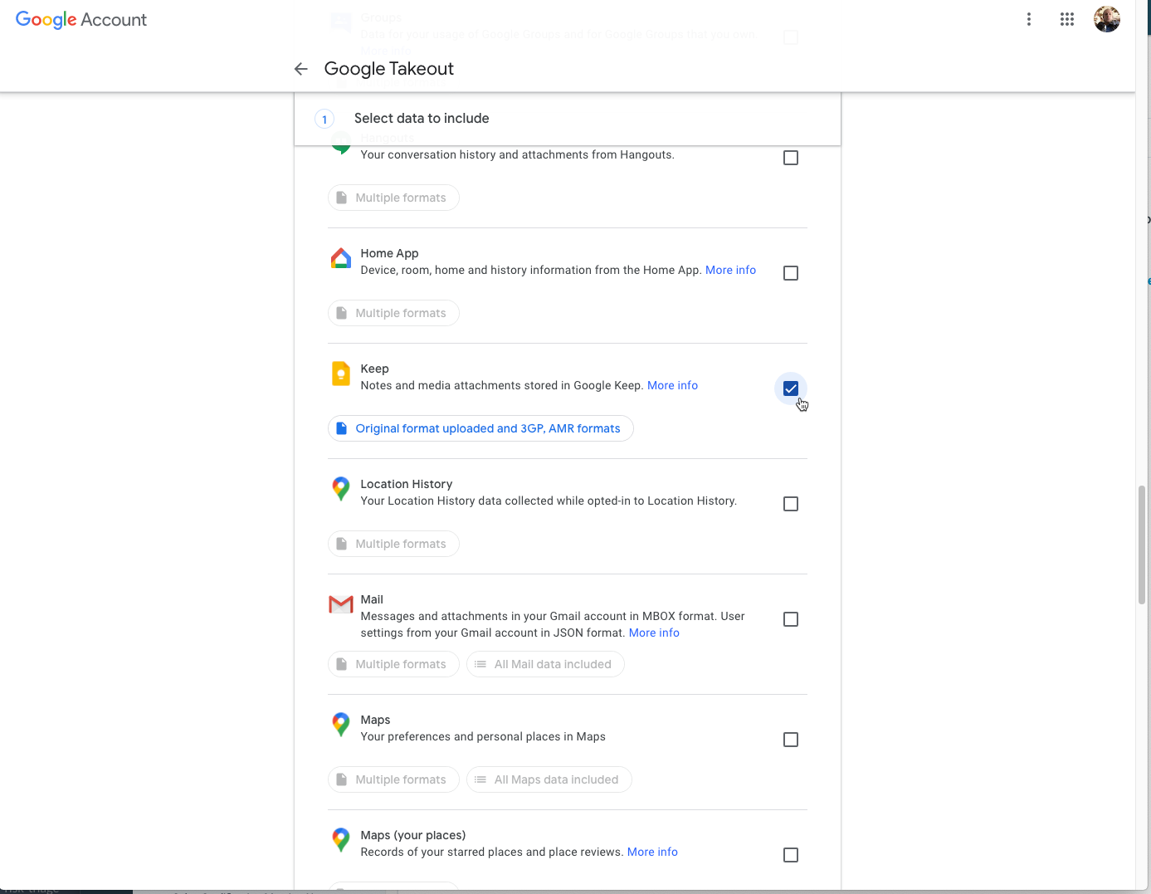
Task: Click the Location History pin icon
Action: 341,489
